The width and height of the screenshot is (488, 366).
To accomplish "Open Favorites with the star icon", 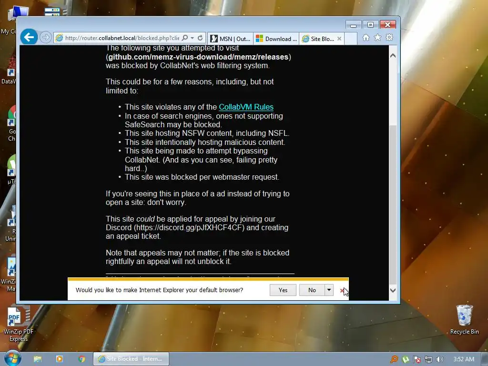I will tap(377, 38).
